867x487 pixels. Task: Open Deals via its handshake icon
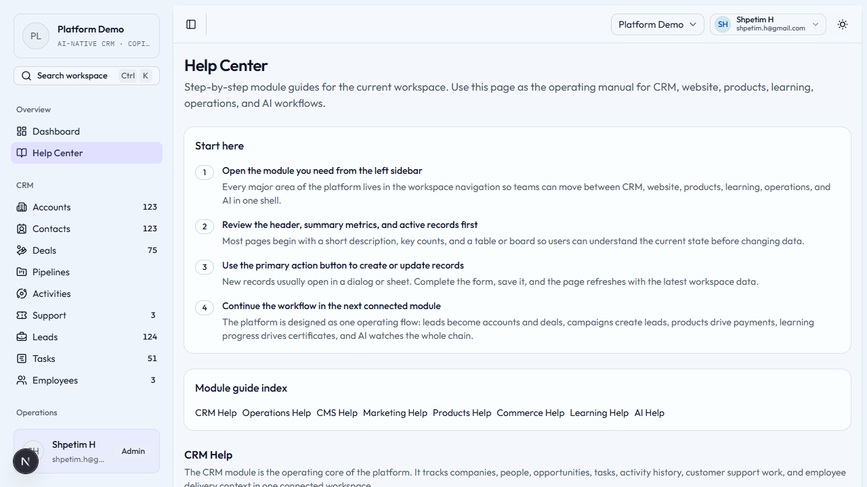click(x=22, y=250)
